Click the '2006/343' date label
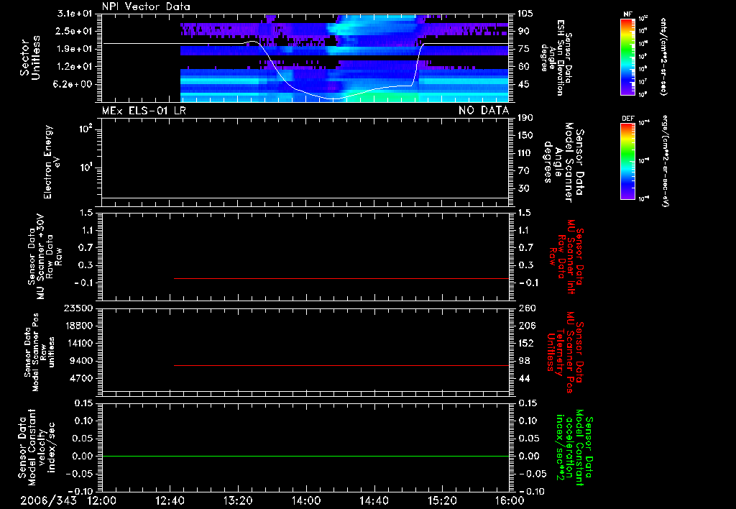Viewport: 736px width, 509px height. [48, 500]
